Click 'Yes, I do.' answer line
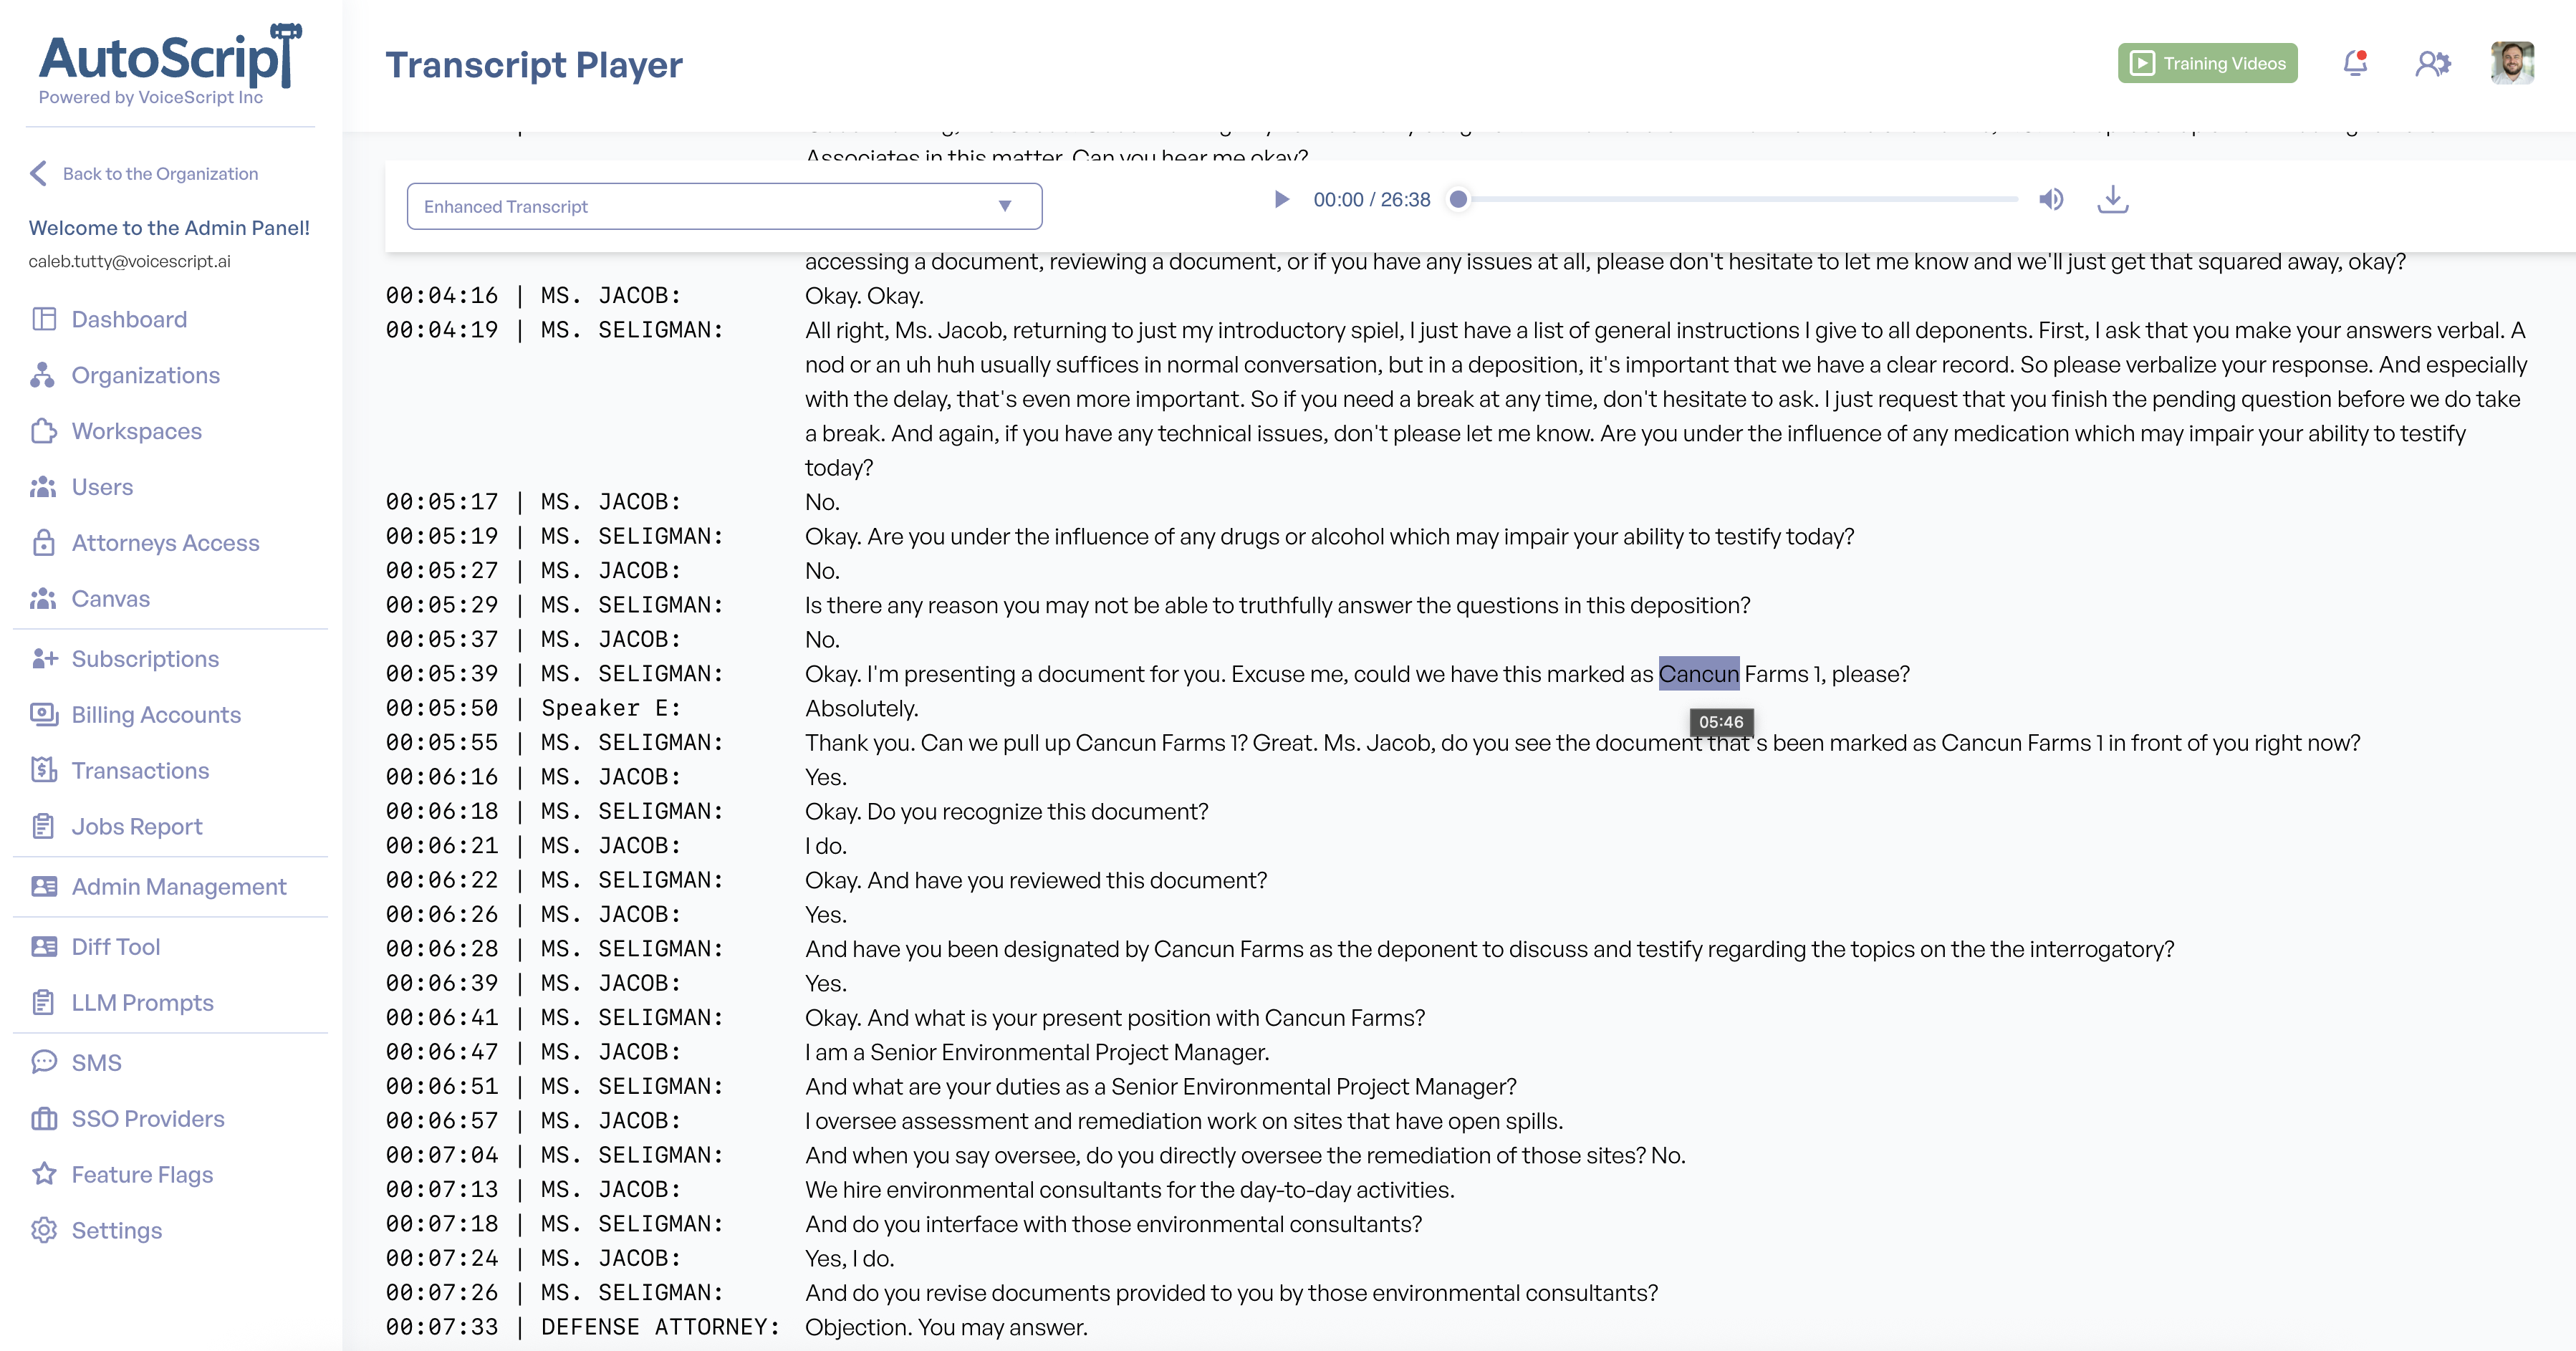2576x1351 pixels. point(850,1258)
